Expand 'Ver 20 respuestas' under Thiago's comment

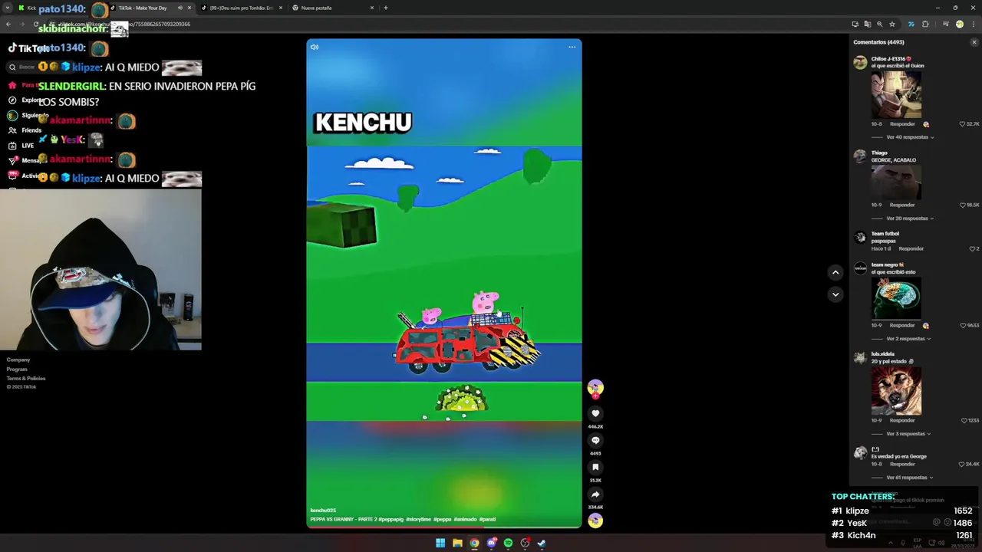[x=910, y=219]
